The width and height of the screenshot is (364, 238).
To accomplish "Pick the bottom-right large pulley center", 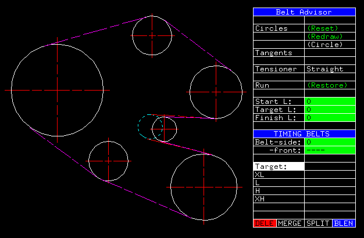I will [204, 187].
